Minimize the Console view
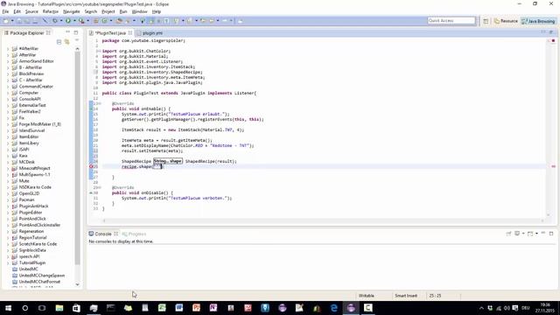 point(543,234)
